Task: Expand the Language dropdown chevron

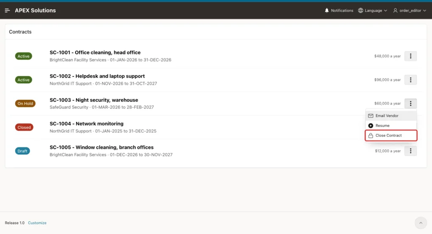Action: [386, 11]
